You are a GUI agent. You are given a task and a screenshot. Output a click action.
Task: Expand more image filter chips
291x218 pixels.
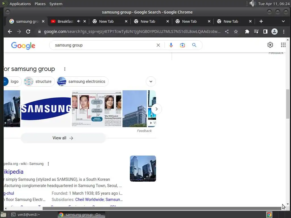(151, 81)
